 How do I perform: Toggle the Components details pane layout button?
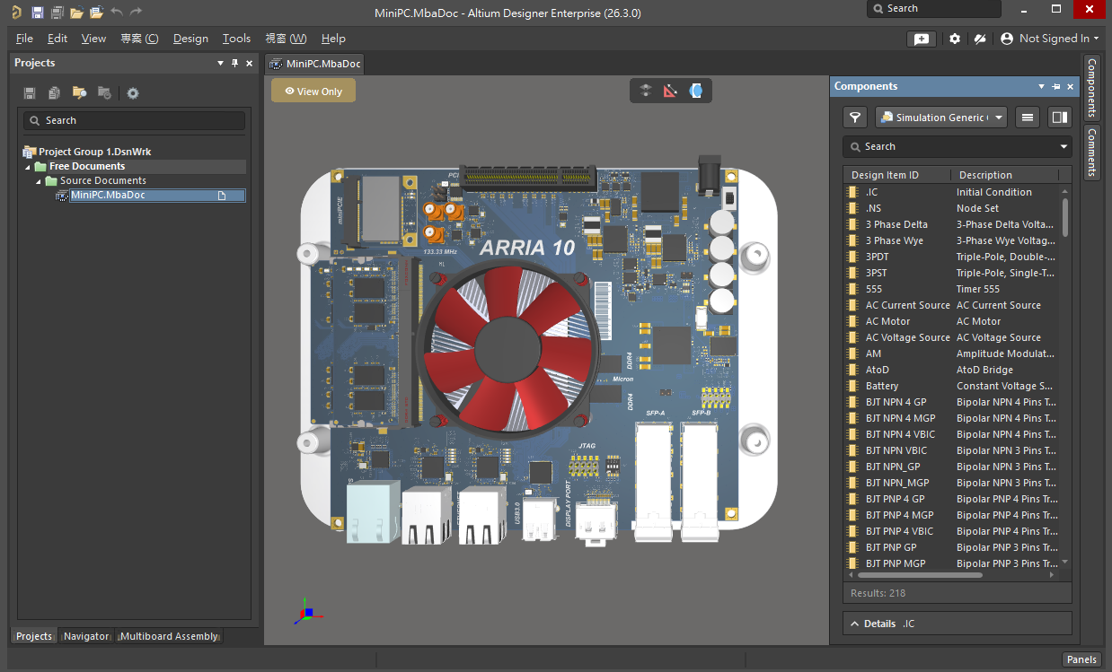coord(1060,118)
